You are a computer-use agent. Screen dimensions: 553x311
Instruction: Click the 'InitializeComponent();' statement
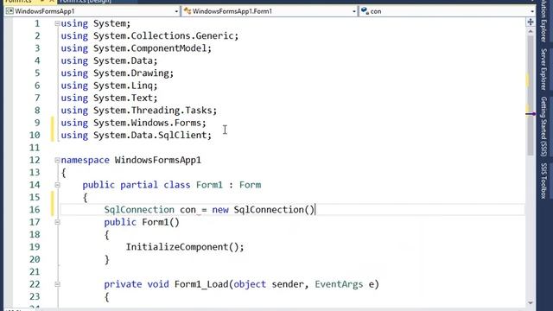pos(185,247)
